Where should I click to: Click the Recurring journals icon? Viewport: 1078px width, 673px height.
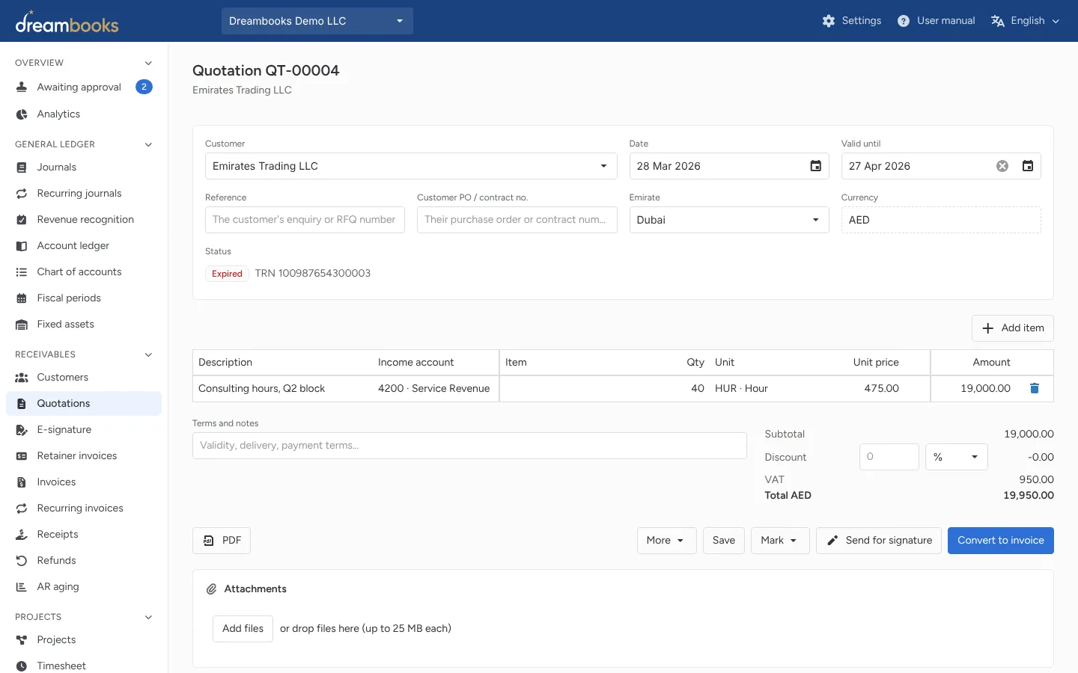click(x=22, y=194)
